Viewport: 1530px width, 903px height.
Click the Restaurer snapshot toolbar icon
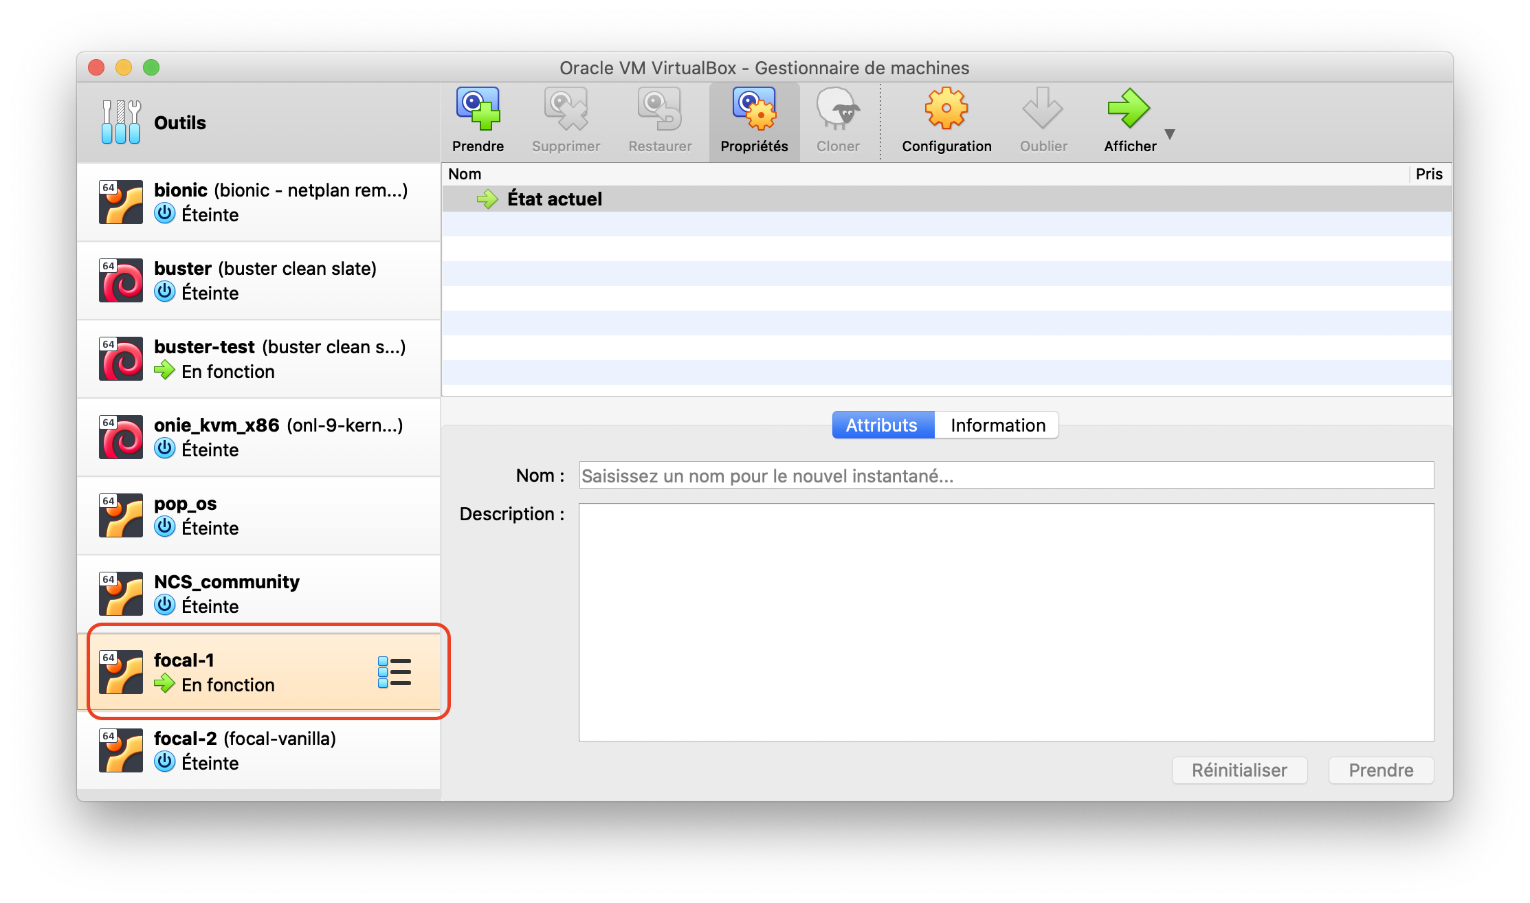[660, 109]
